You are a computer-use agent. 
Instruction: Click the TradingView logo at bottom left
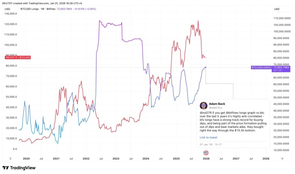click(19, 168)
